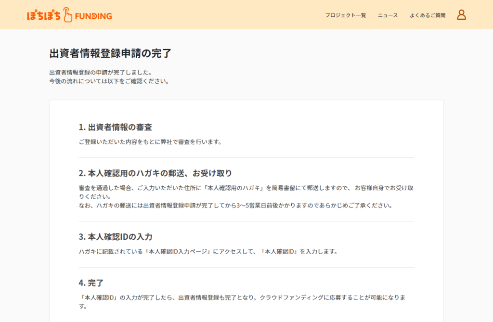Click the 今後の流れについては以下をご確認ください line

click(109, 81)
